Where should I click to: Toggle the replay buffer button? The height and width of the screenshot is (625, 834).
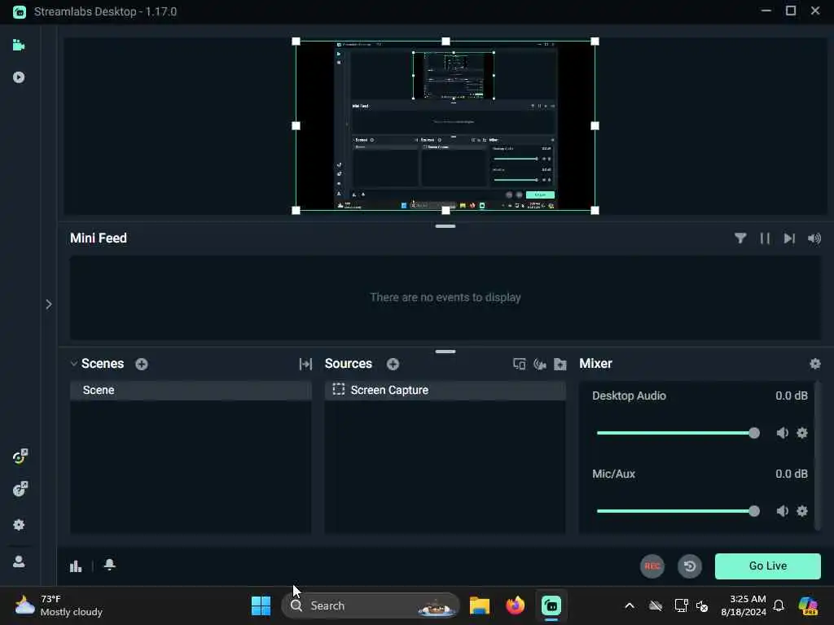(x=689, y=566)
